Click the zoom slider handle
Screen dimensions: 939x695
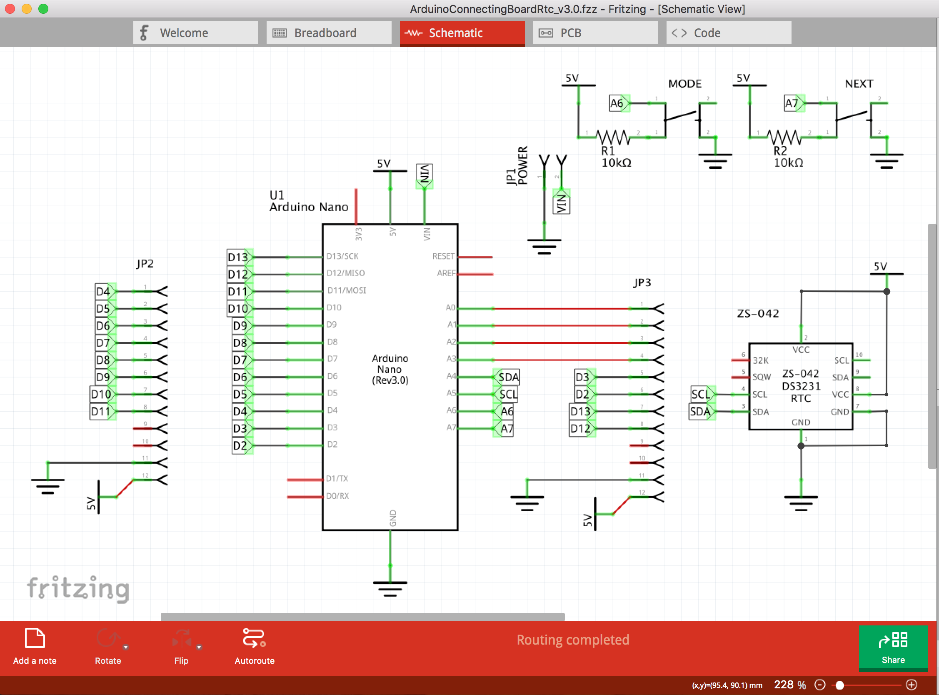(840, 685)
